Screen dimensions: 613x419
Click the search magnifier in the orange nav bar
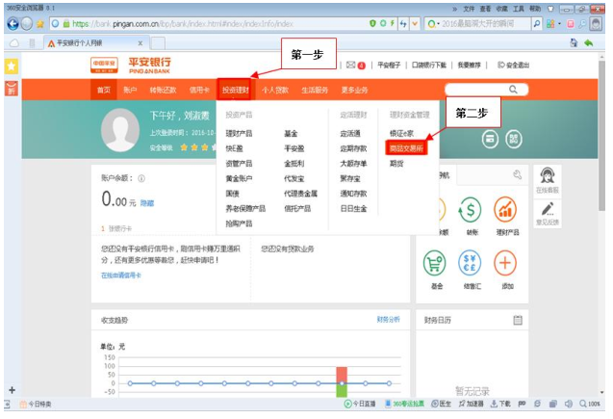[513, 90]
